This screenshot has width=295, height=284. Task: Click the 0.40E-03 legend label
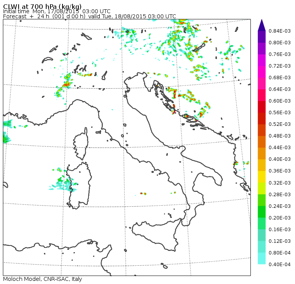(279, 159)
